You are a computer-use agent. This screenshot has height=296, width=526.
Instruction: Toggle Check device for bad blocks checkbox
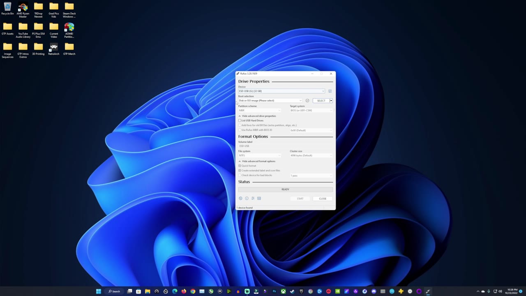click(x=240, y=175)
